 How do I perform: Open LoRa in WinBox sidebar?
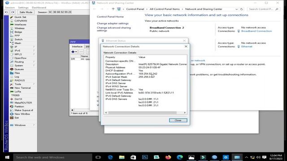click(x=18, y=92)
